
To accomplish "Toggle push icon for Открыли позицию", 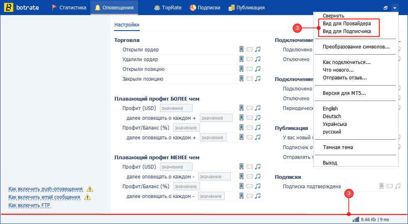I will (241, 69).
